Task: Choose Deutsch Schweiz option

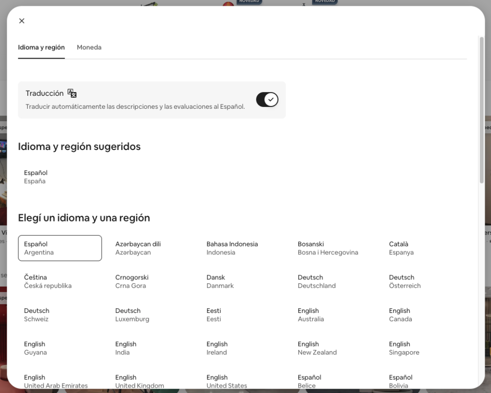Action: pos(36,315)
